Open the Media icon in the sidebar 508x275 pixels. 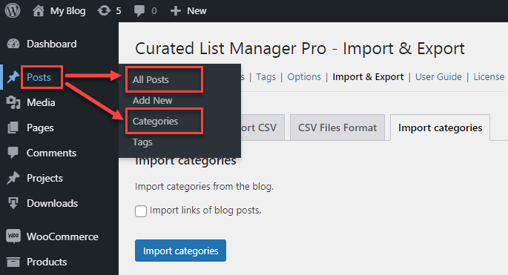[13, 102]
